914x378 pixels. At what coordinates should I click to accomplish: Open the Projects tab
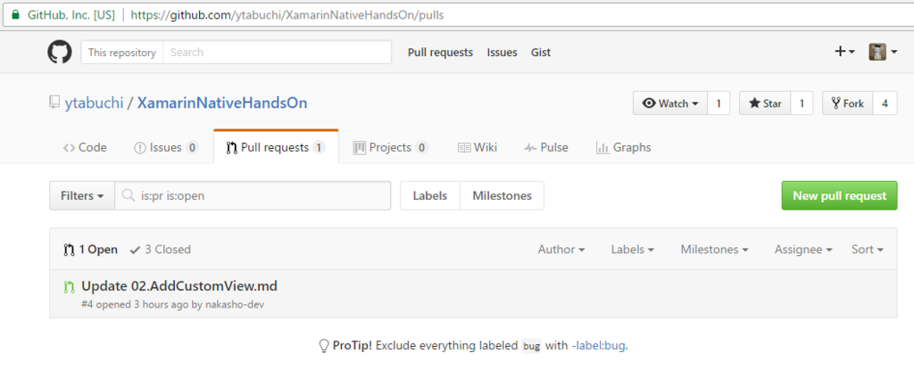[391, 147]
